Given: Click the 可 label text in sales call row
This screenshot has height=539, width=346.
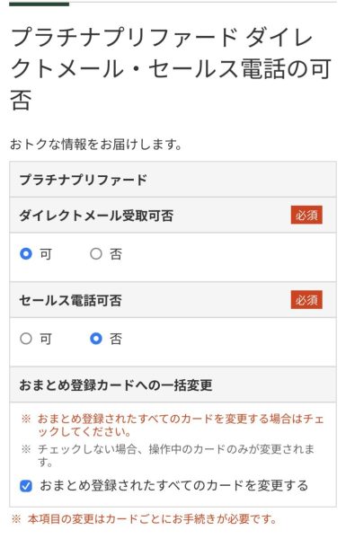Looking at the screenshot, I should pos(46,340).
